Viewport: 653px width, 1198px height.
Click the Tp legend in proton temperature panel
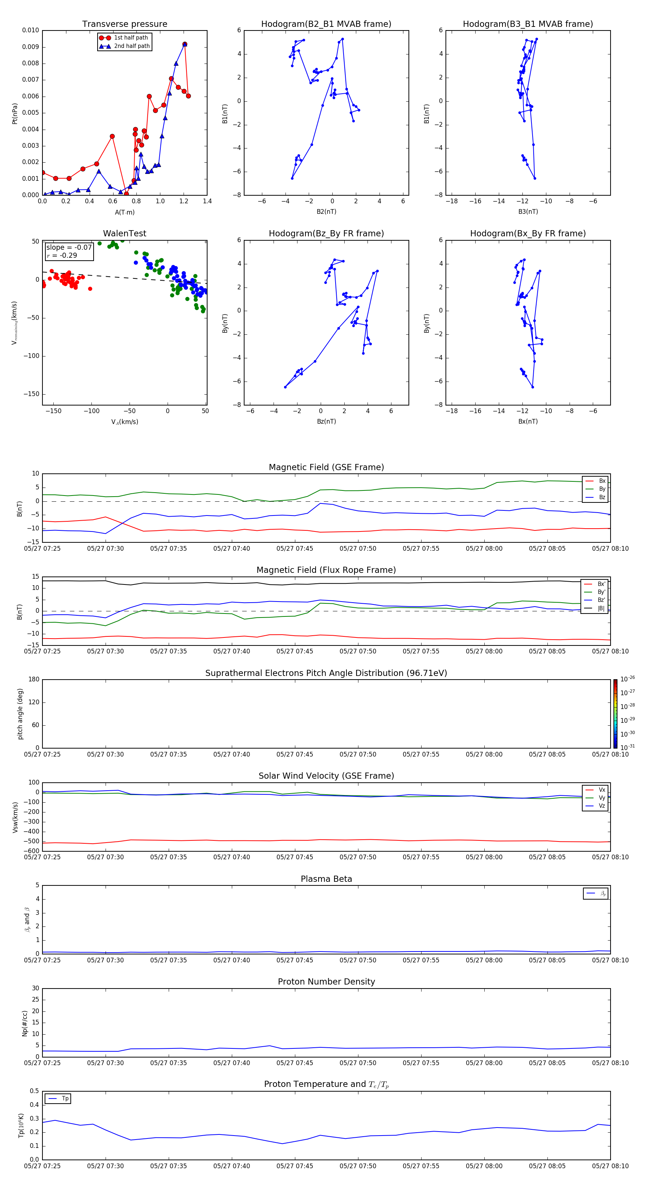(x=58, y=1099)
